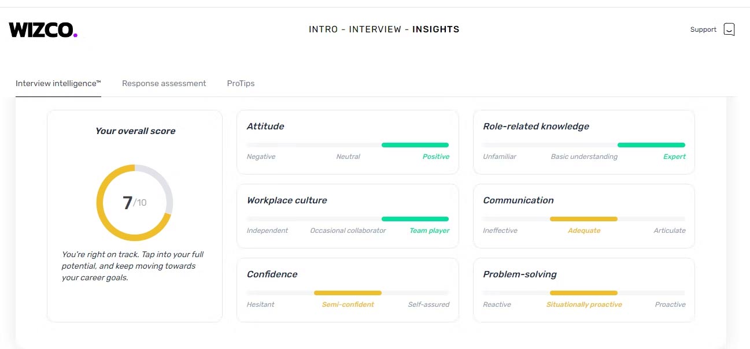Image resolution: width=750 pixels, height=349 pixels.
Task: Click the Workplace culture rating bar
Action: pos(348,219)
